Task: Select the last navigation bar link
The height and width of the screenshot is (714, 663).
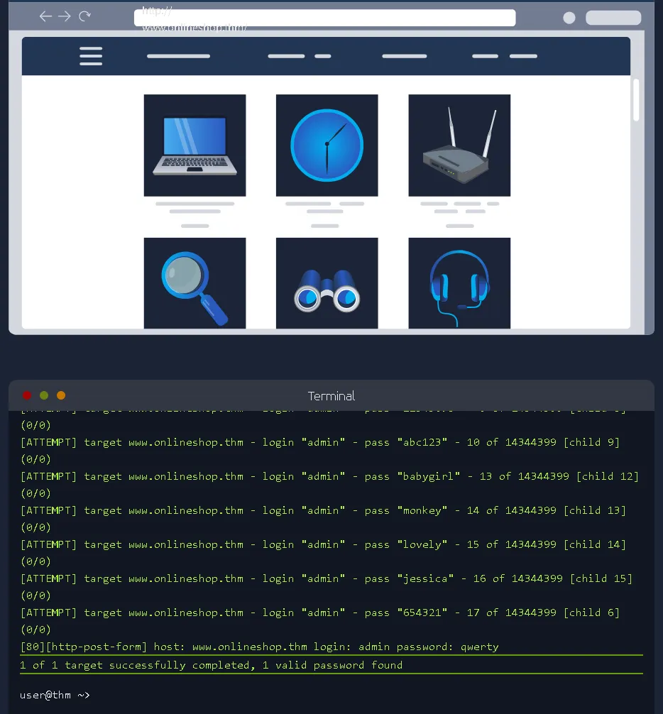Action: click(x=523, y=56)
